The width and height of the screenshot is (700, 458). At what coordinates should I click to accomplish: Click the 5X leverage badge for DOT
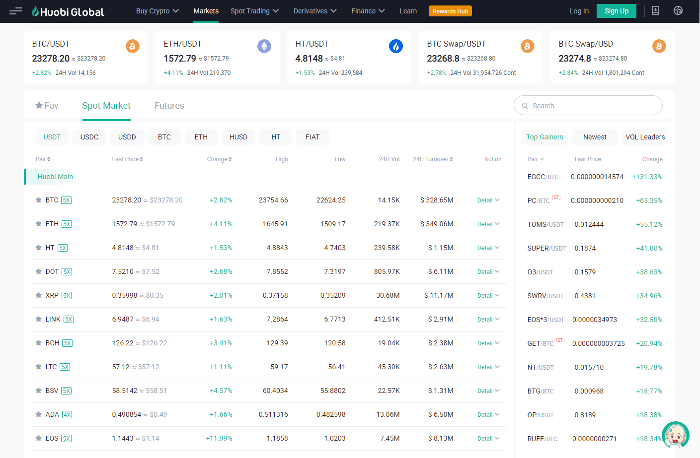[x=67, y=272]
